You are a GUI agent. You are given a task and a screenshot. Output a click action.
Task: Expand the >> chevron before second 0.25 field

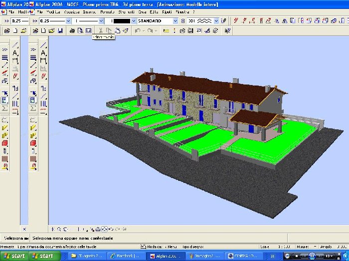[35, 21]
